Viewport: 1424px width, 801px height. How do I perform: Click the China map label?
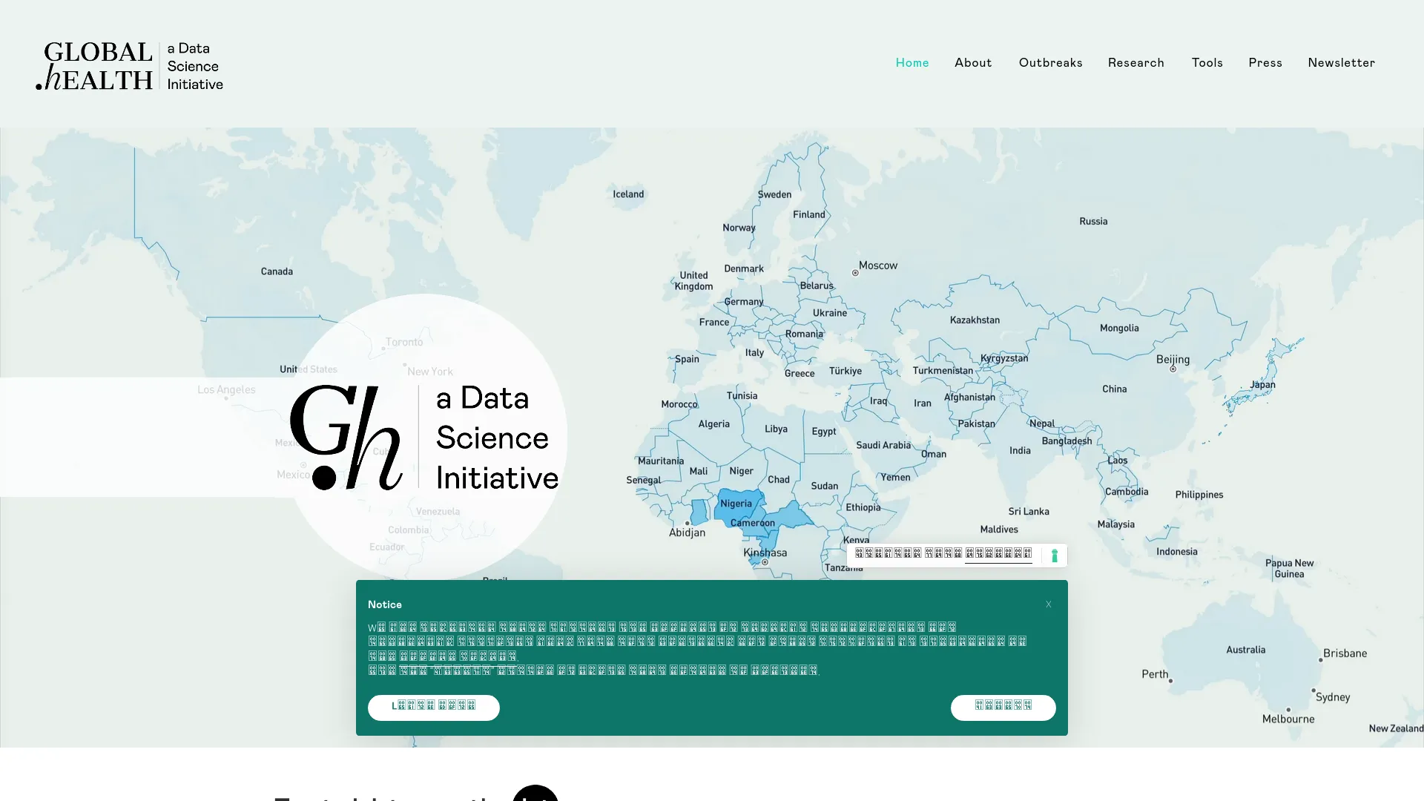point(1114,389)
